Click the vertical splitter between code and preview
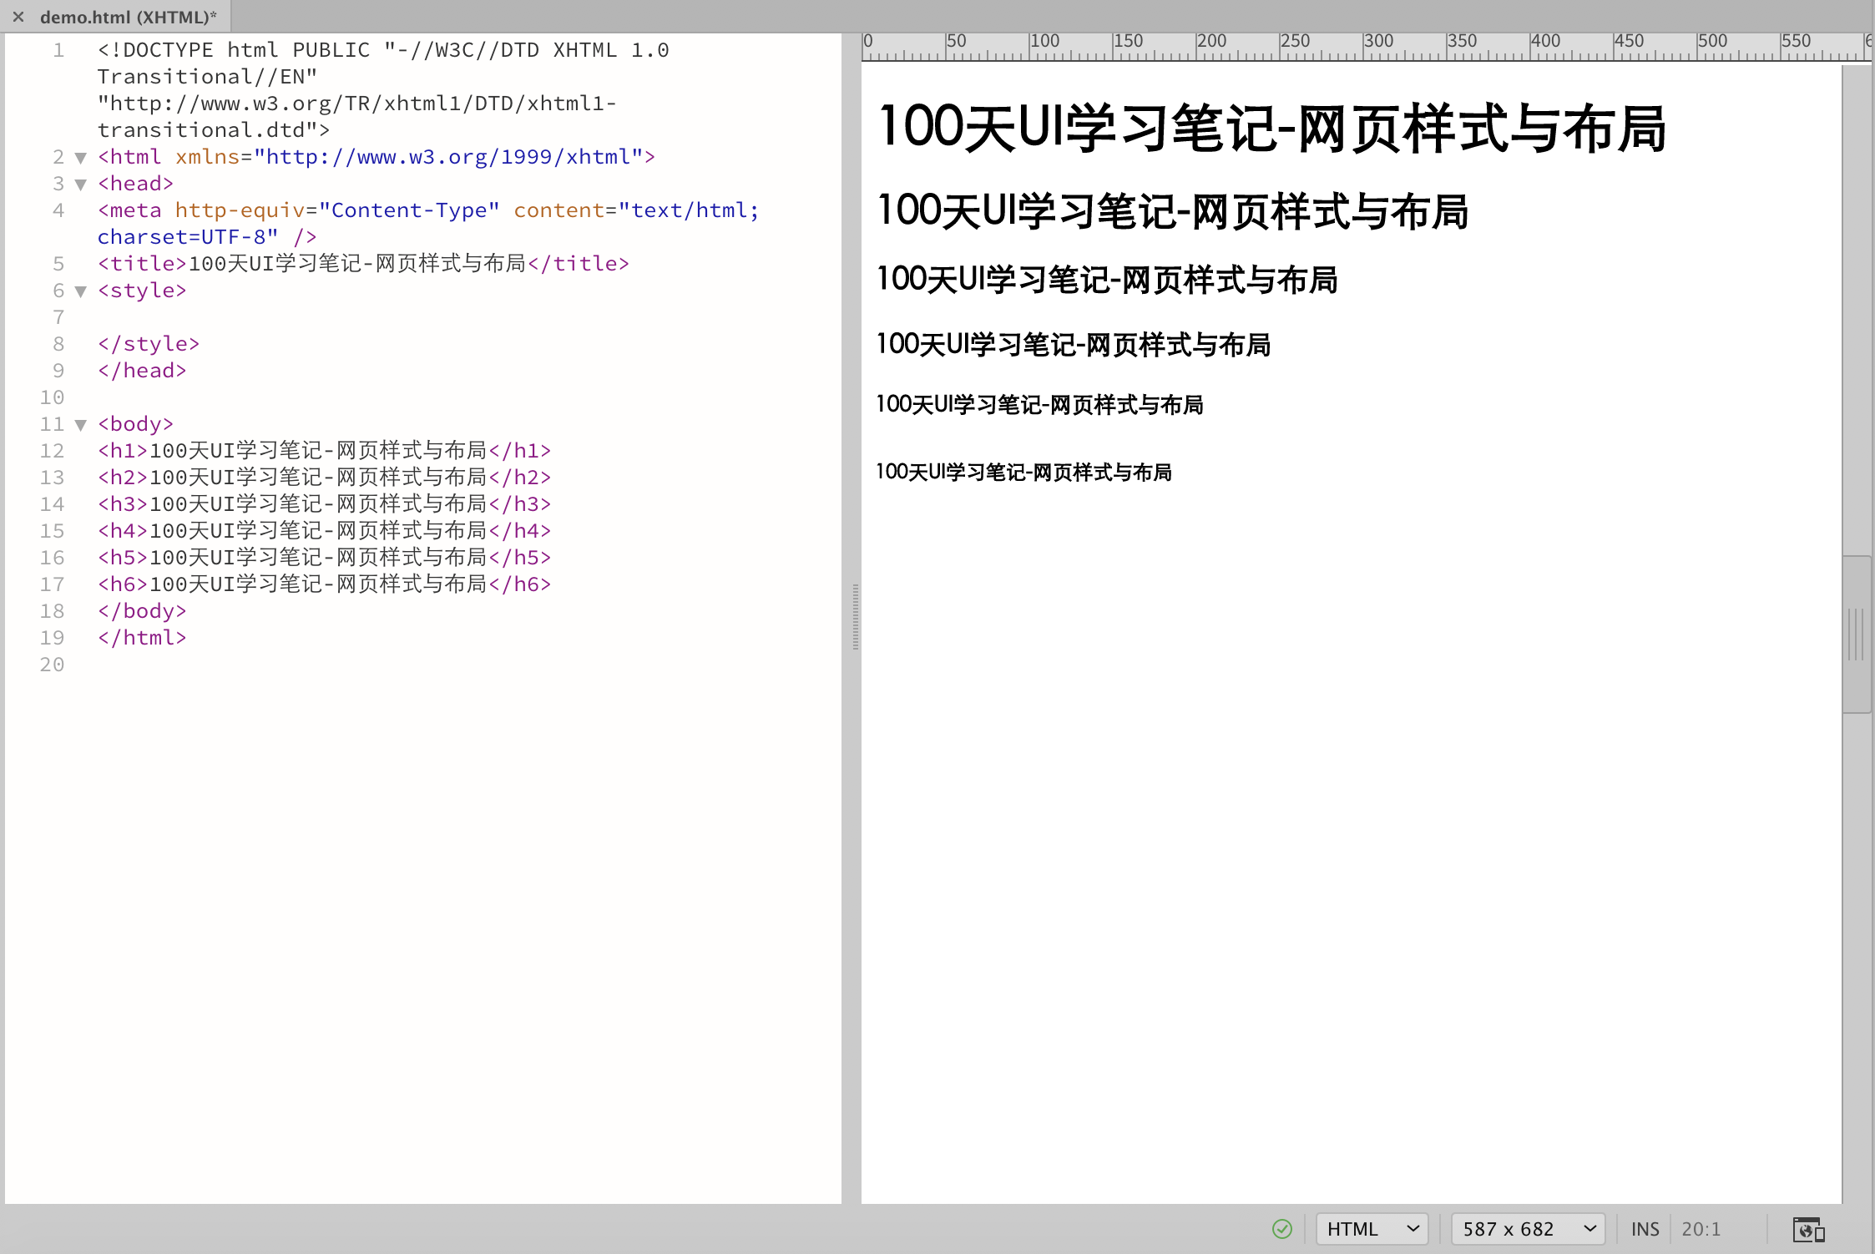The width and height of the screenshot is (1875, 1254). pos(855,618)
